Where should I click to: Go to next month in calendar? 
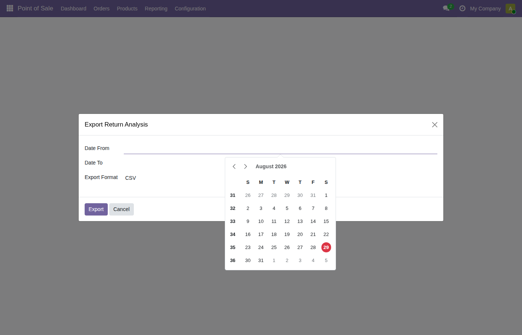[x=245, y=166]
